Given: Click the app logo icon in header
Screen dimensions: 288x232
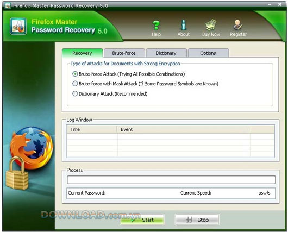Looking at the screenshot, I should [18, 26].
